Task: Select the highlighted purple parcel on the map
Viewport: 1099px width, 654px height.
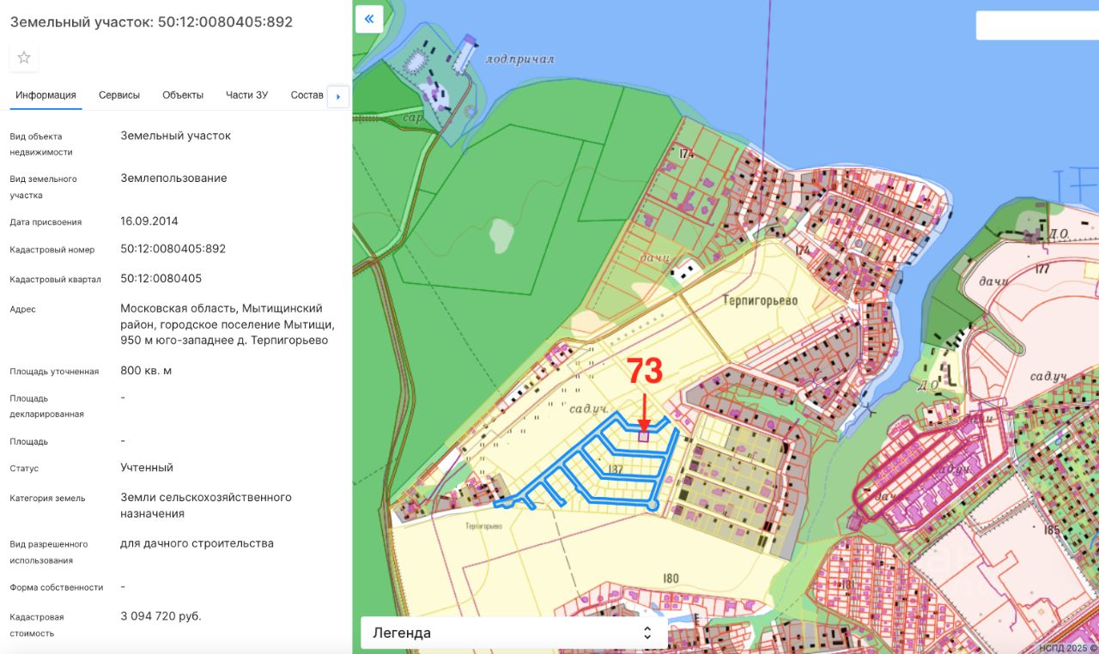Action: (644, 437)
